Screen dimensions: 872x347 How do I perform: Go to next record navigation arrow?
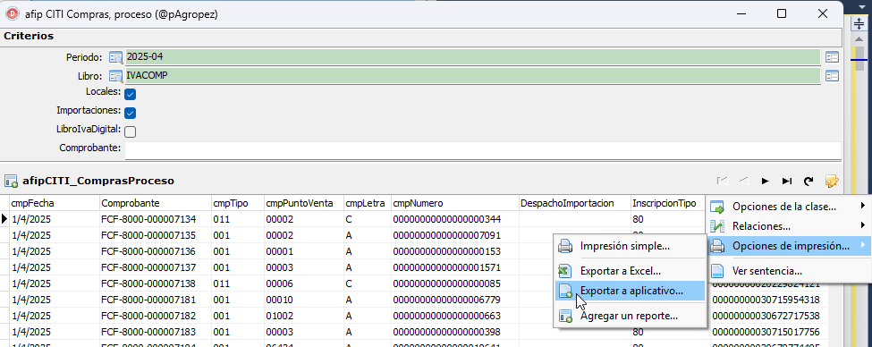(766, 181)
